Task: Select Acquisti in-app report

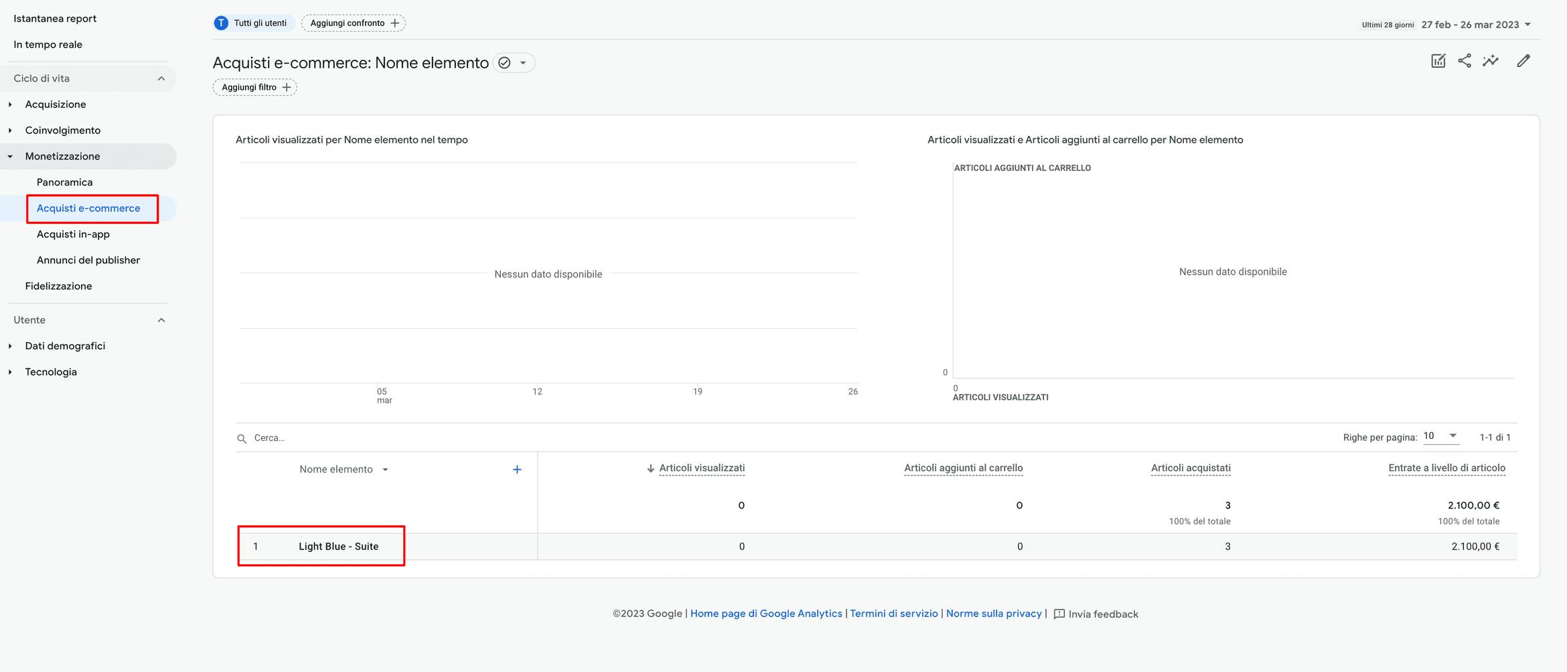Action: (x=73, y=234)
